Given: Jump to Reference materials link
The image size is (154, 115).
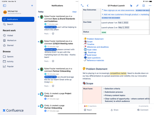Looking at the screenshot, I should pyautogui.click(x=95, y=61).
